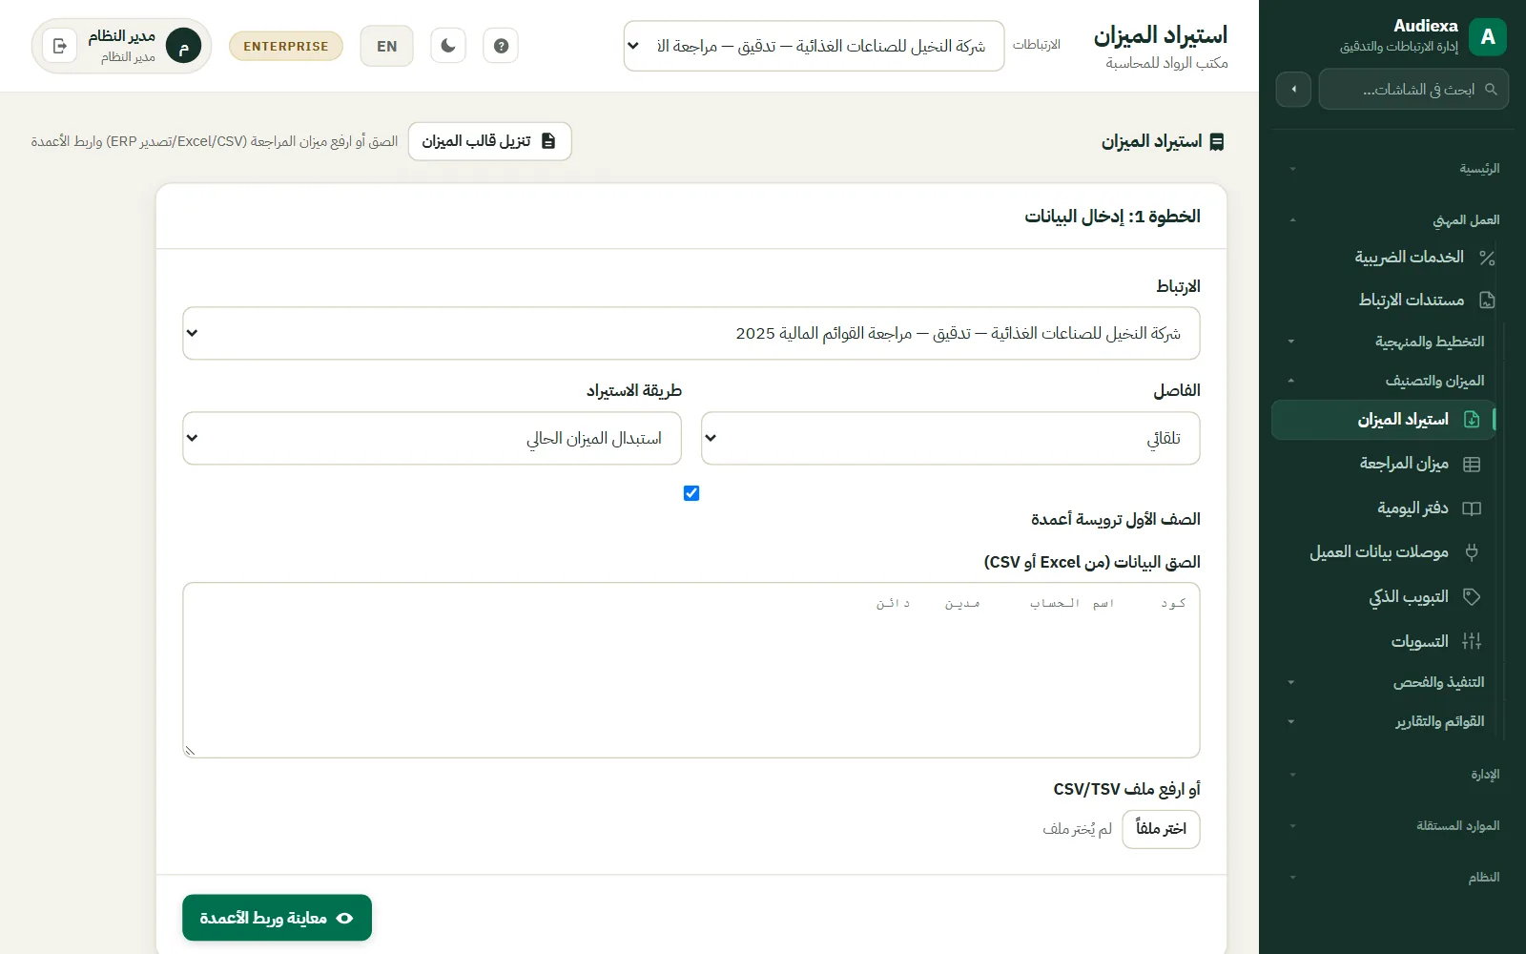Click the استيراد الميزان section heading icon
The height and width of the screenshot is (954, 1526).
click(x=1217, y=142)
